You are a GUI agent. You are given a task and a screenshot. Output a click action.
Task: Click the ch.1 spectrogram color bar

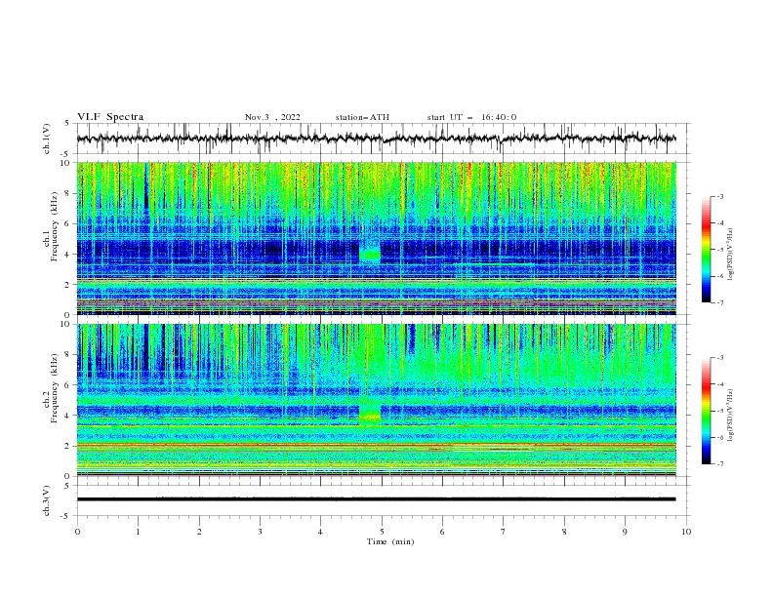(x=706, y=249)
